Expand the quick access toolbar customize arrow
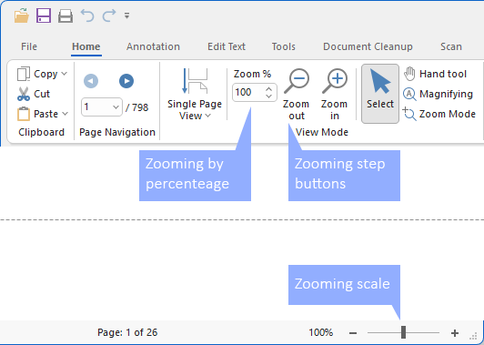The height and width of the screenshot is (345, 484). pos(126,15)
